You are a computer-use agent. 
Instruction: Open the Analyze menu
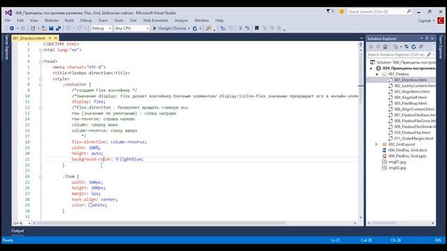[x=182, y=20]
